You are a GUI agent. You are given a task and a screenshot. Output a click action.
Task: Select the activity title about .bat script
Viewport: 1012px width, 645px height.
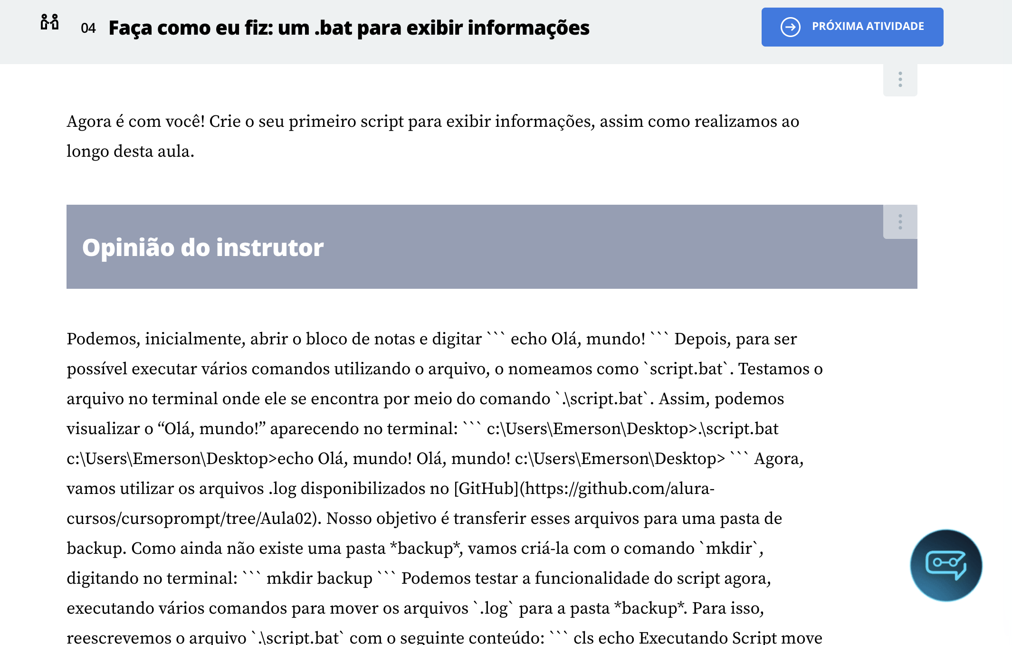[349, 28]
